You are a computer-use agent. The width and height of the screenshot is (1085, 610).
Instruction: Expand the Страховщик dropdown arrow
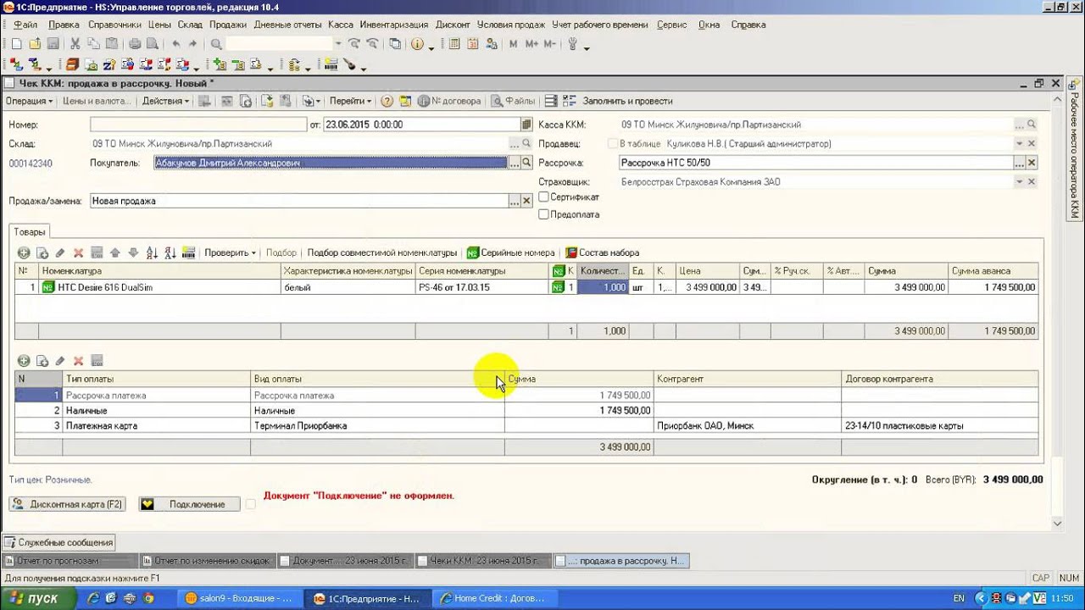click(1020, 182)
